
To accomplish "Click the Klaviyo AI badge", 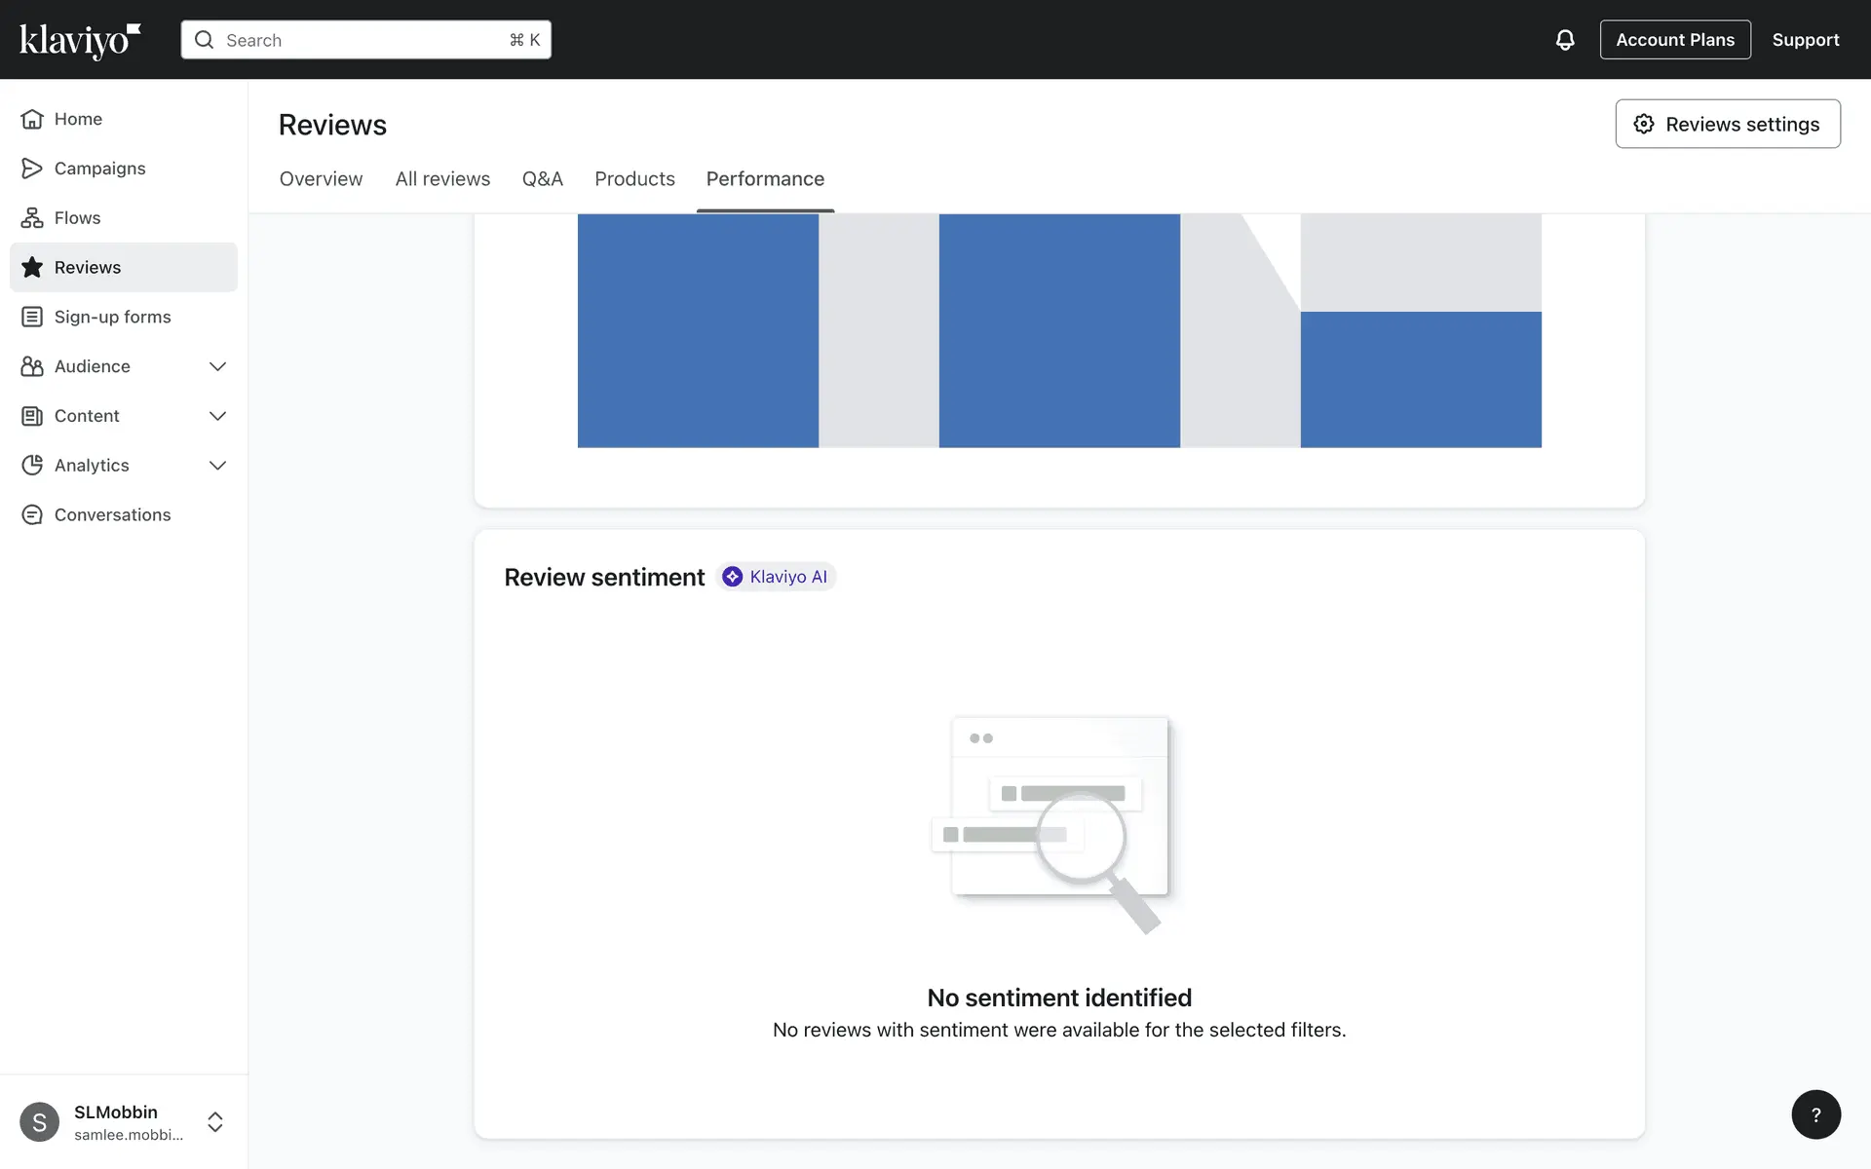I will (776, 577).
